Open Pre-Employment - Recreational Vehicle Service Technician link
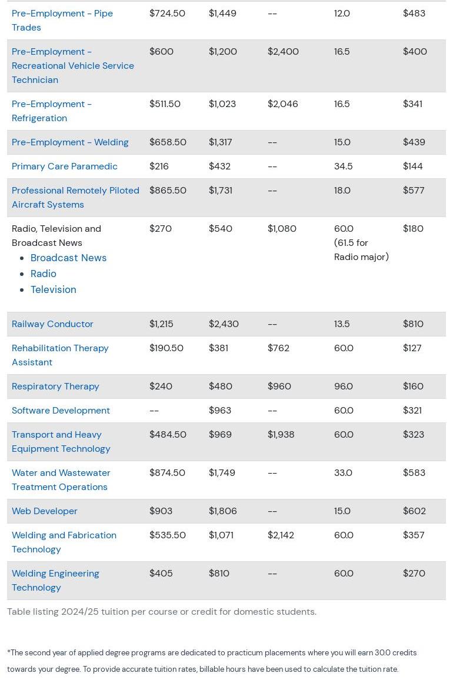 tap(72, 65)
